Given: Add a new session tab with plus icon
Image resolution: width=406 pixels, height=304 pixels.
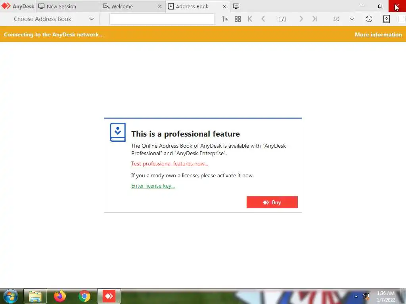Looking at the screenshot, I should 236,6.
